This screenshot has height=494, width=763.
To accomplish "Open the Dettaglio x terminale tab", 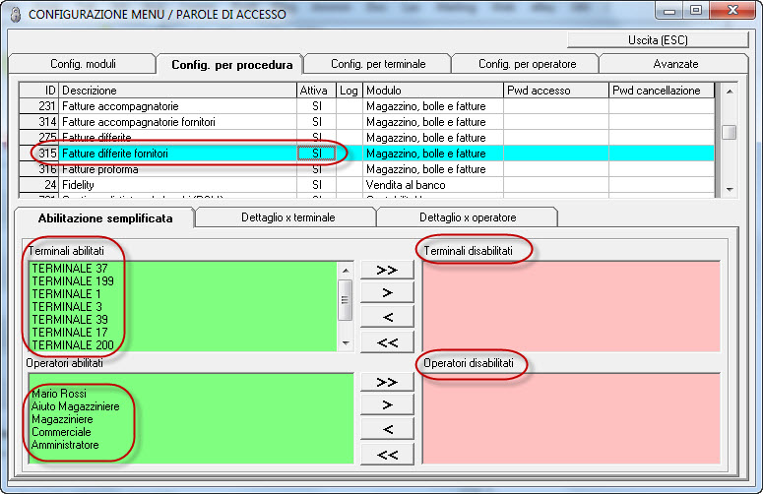I will click(288, 217).
